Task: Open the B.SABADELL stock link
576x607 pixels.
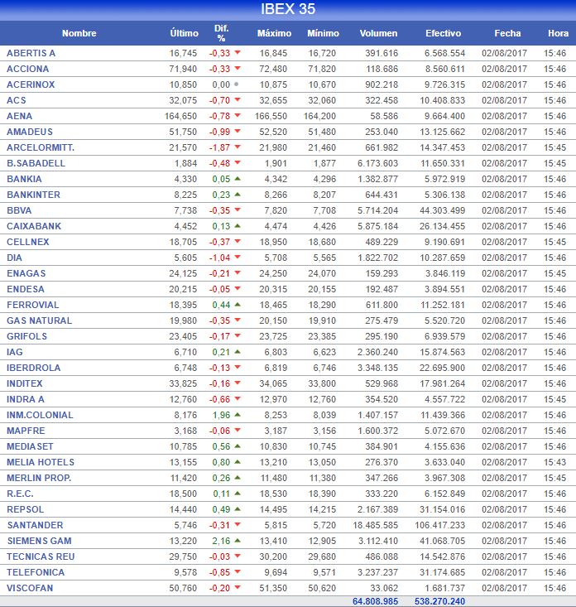Action: point(36,163)
